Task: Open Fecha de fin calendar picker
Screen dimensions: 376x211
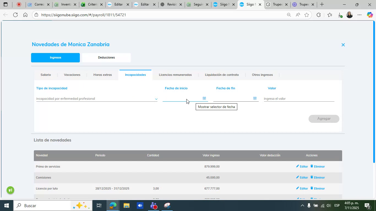Action: [x=255, y=98]
